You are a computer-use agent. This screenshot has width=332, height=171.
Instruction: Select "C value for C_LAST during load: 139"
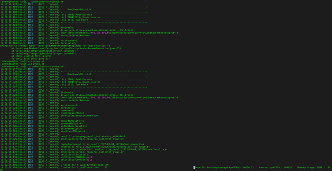click(x=55, y=165)
